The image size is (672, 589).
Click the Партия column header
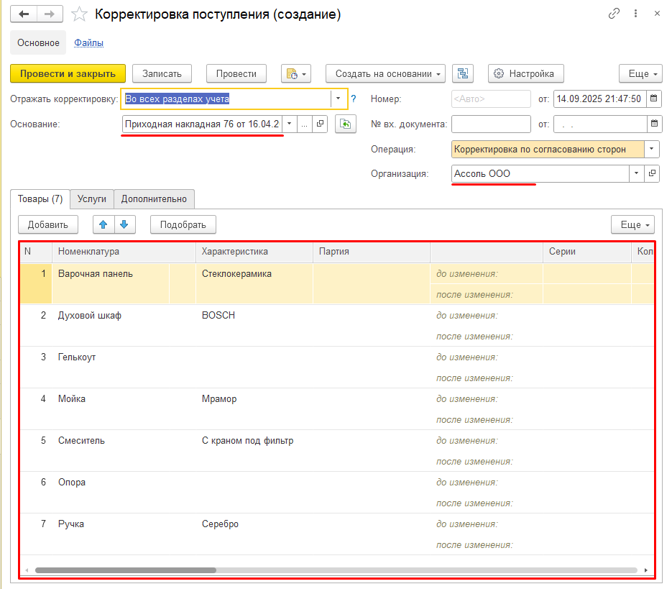tap(371, 252)
